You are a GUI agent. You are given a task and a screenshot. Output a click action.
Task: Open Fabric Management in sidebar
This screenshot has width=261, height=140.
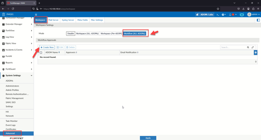[x=14, y=98]
